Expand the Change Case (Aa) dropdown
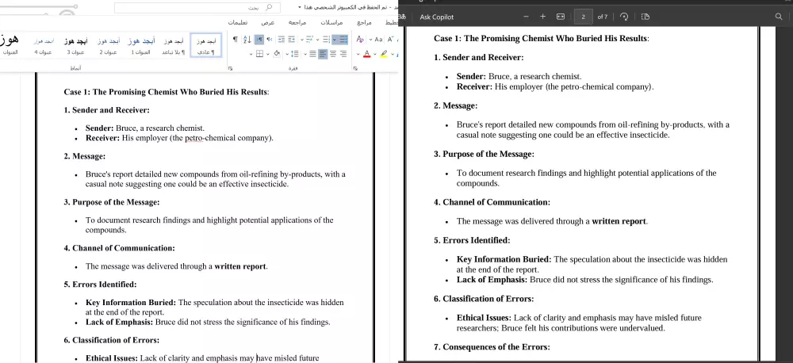The height and width of the screenshot is (363, 793). [370, 39]
